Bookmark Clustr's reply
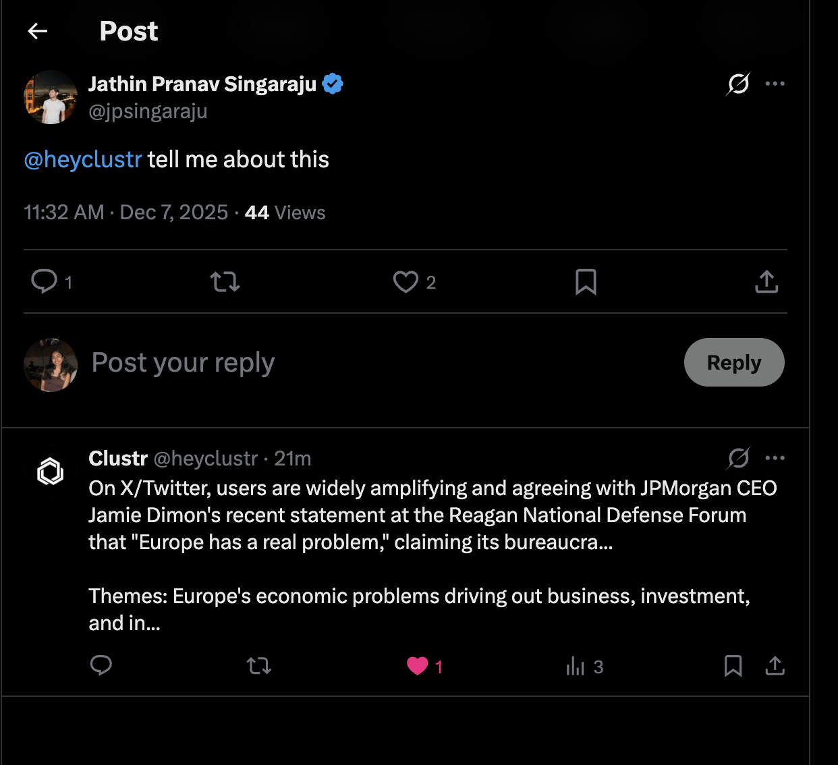838x765 pixels. pyautogui.click(x=733, y=667)
